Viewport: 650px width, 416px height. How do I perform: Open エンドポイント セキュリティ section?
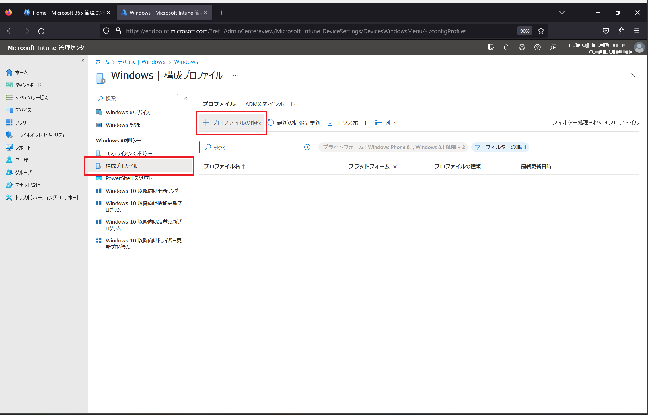[x=36, y=135]
